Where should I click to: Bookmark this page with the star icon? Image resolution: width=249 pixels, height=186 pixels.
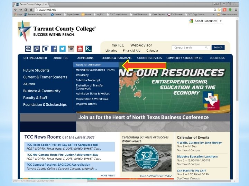(219, 10)
